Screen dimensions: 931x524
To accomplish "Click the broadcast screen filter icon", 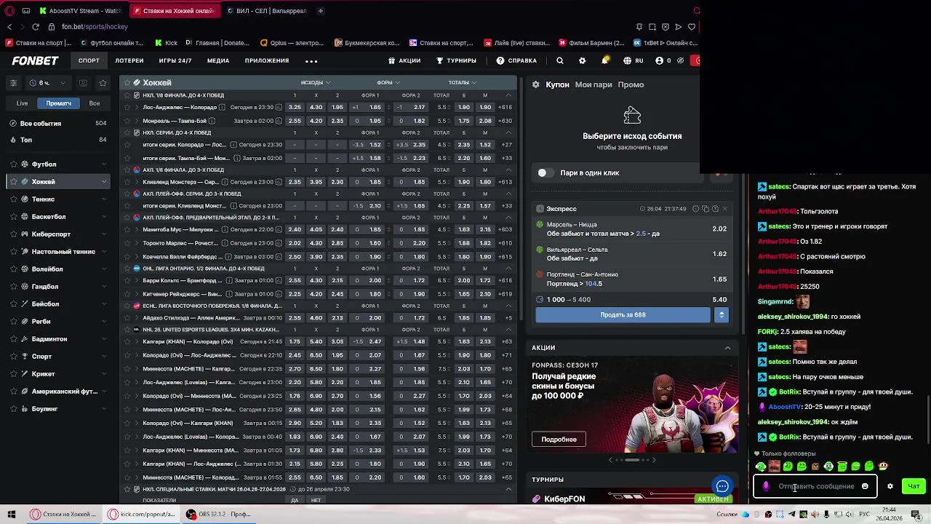I will pos(83,83).
